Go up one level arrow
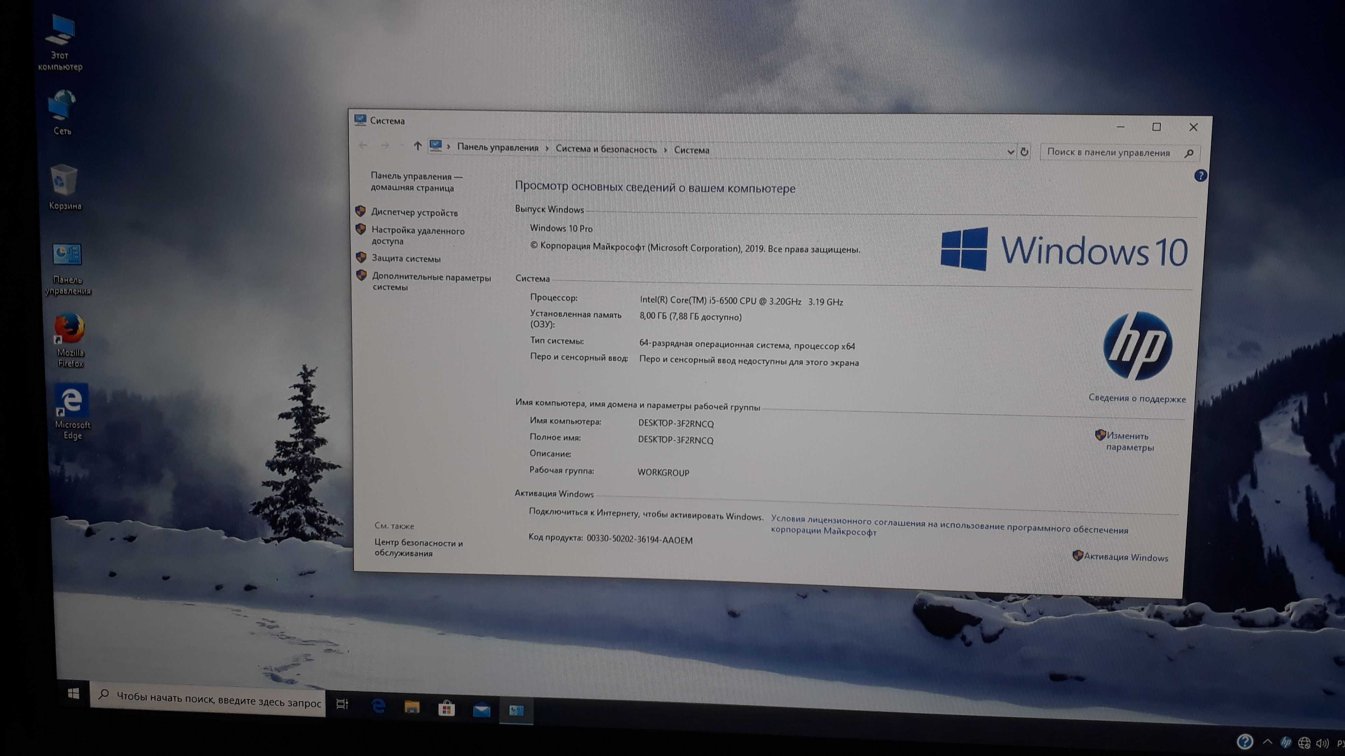 [417, 146]
